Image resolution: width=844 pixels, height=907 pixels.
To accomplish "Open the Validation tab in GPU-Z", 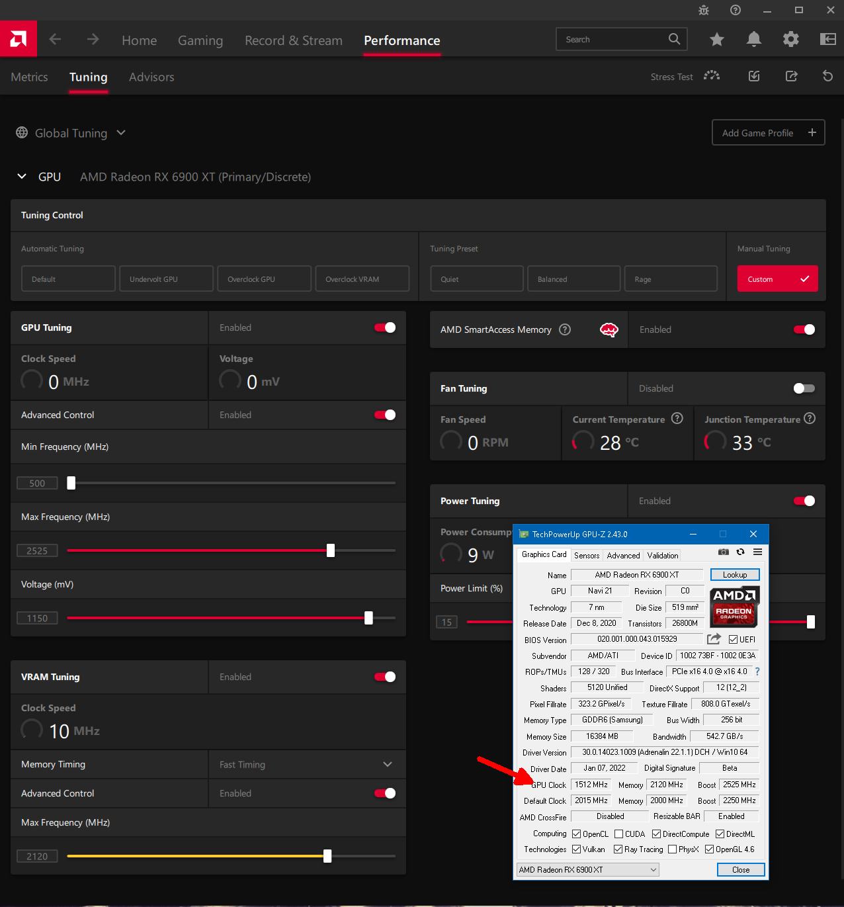I will [x=663, y=556].
